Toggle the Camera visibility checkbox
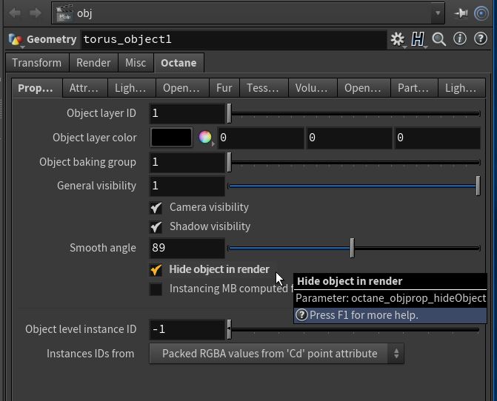The image size is (497, 401). [x=156, y=208]
